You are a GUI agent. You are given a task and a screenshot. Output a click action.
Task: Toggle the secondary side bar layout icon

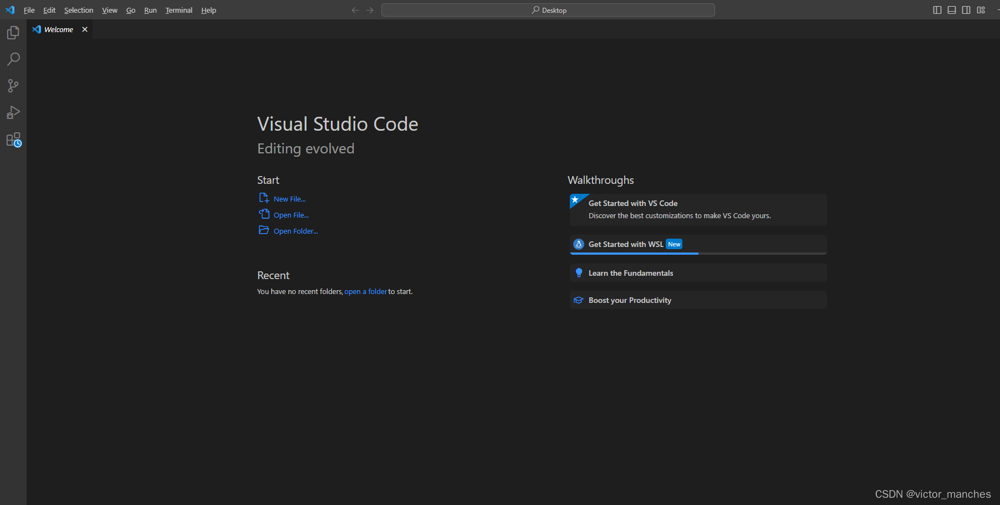click(x=966, y=10)
